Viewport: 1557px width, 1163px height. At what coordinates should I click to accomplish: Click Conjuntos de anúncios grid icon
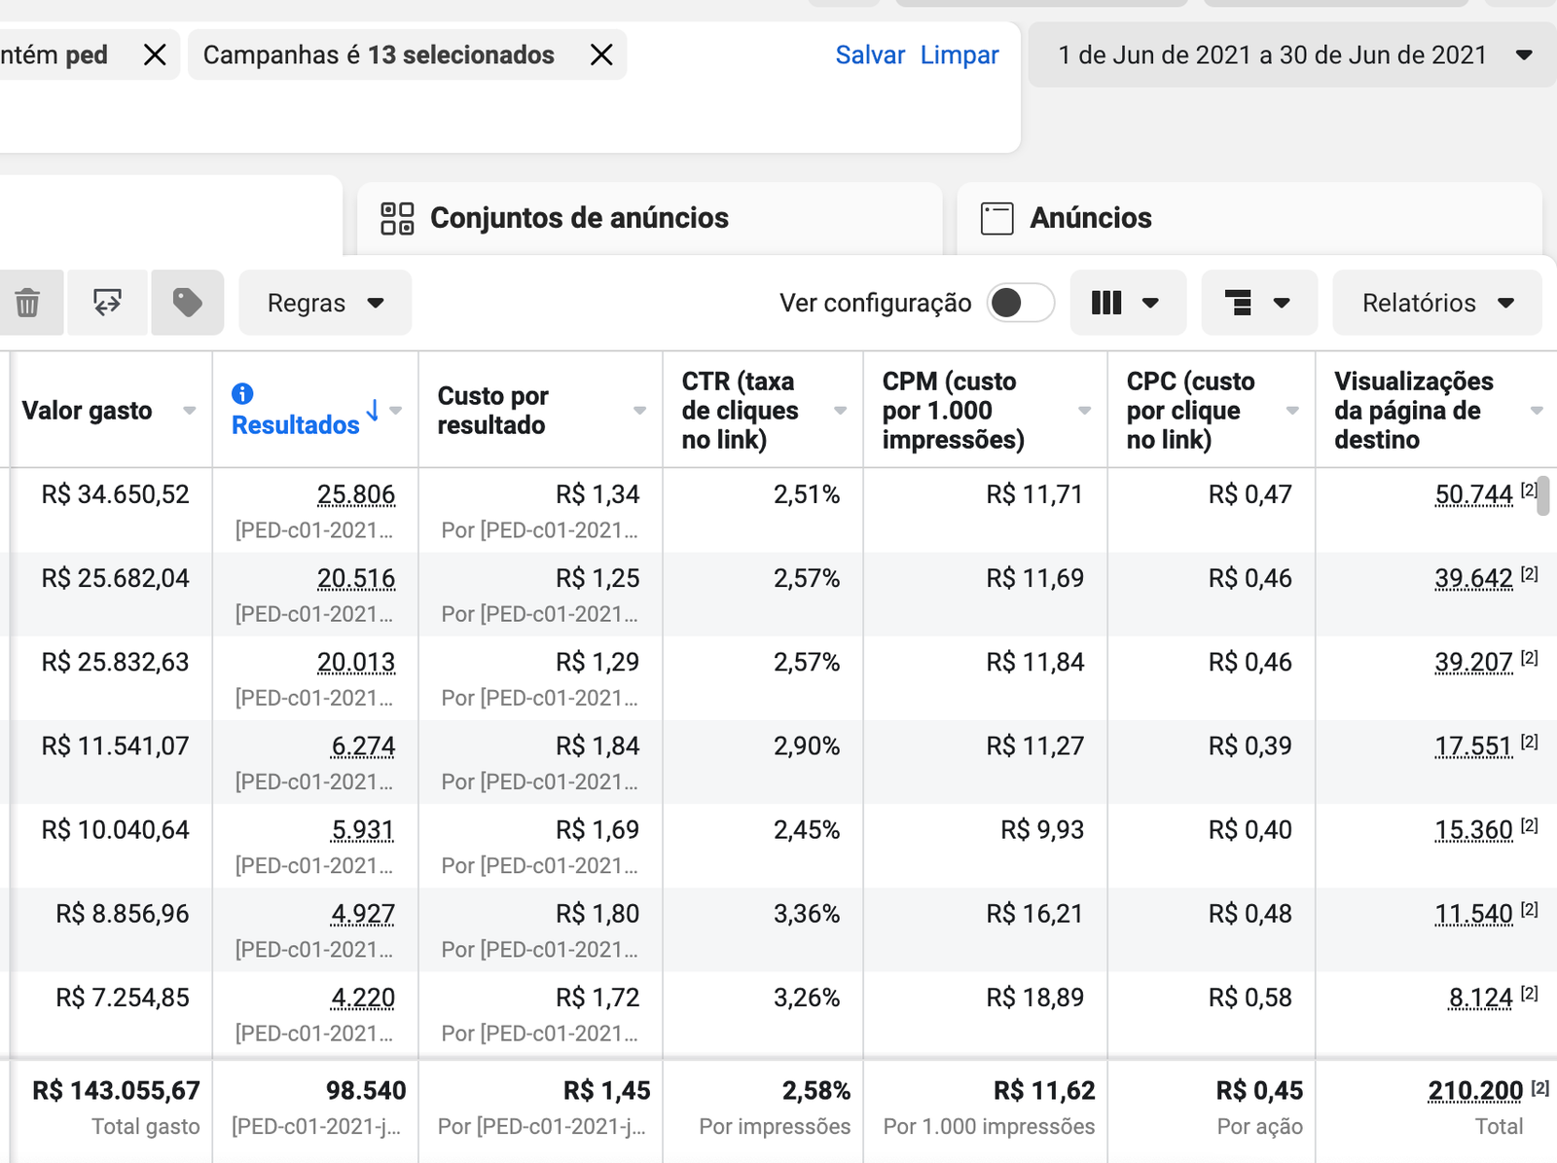[397, 218]
